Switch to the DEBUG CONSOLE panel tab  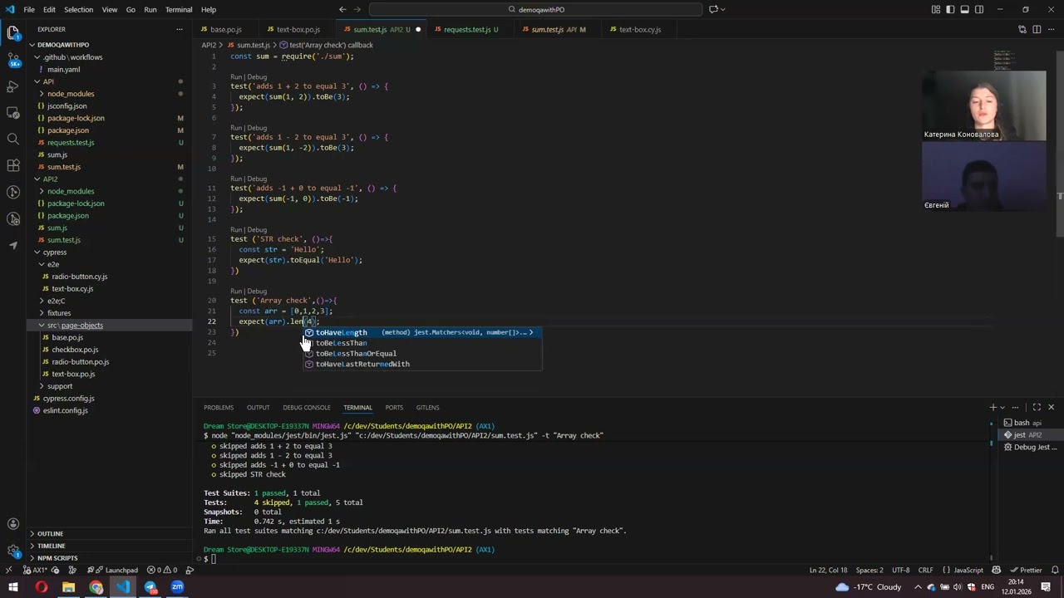[306, 407]
